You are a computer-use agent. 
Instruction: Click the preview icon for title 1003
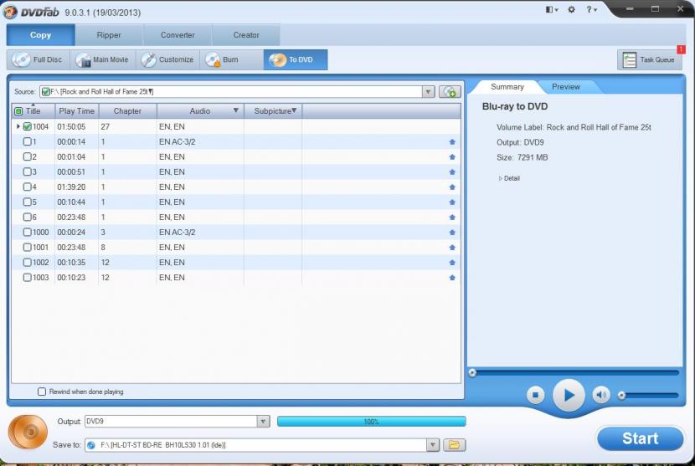tap(452, 277)
